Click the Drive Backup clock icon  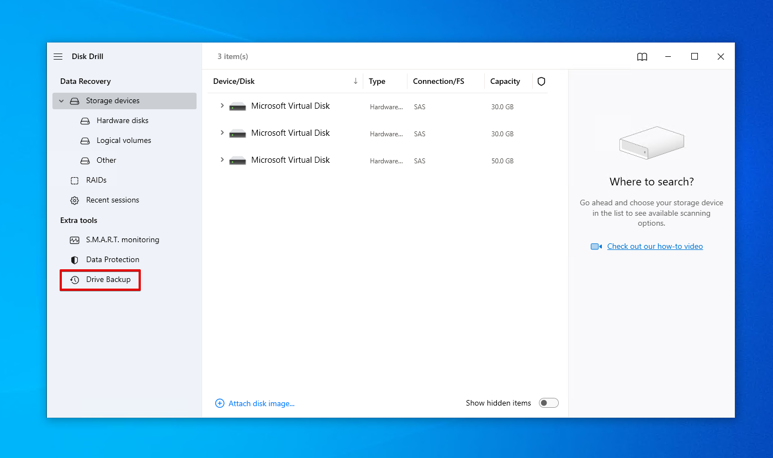tap(75, 280)
